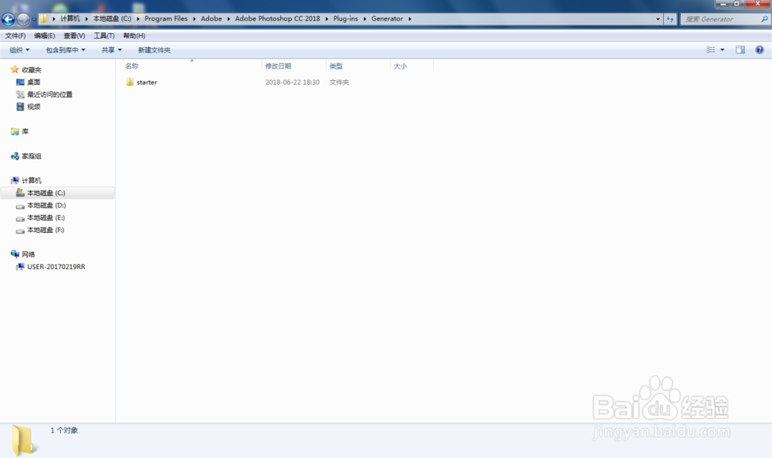Select the starter folder icon

coord(130,83)
